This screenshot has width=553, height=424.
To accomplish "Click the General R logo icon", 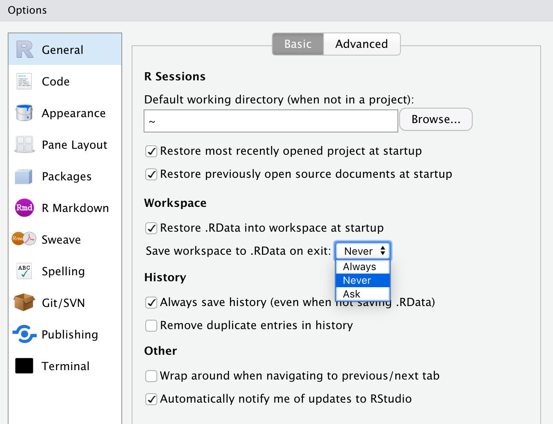I will coord(24,50).
